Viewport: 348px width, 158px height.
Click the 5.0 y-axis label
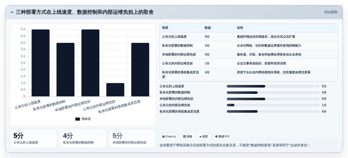click(x=23, y=29)
